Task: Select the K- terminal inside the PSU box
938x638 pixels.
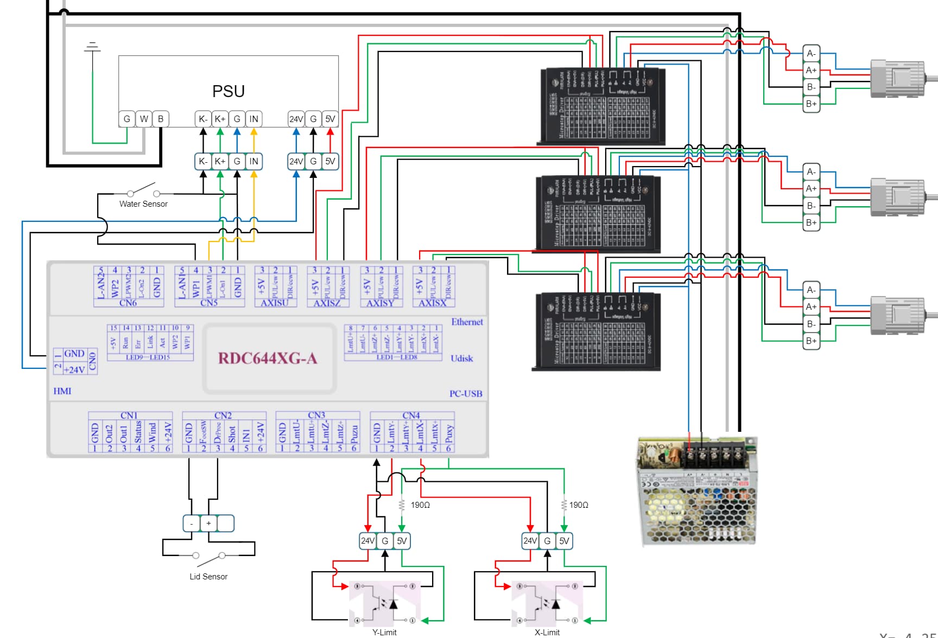Action: [203, 119]
